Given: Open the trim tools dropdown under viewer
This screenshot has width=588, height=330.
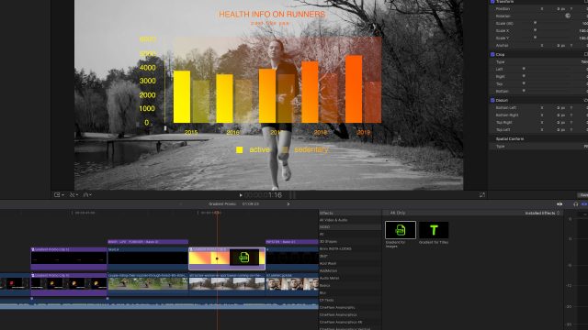Looking at the screenshot, I should click(x=73, y=194).
